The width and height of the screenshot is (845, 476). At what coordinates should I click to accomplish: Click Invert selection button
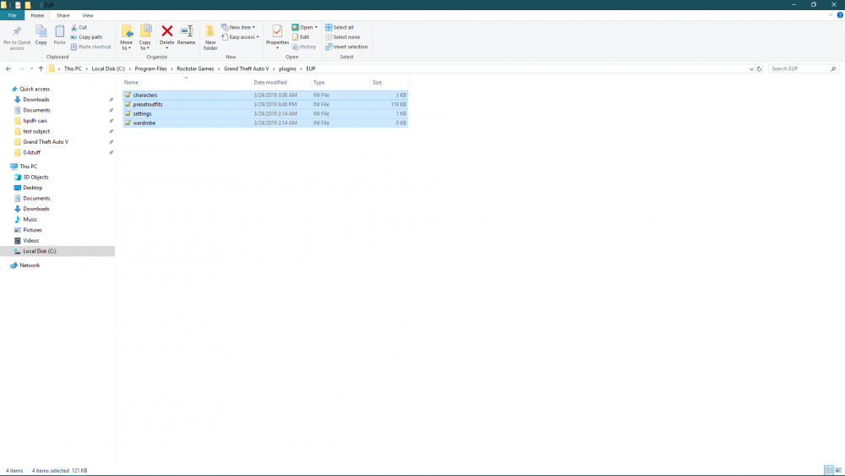coord(346,47)
